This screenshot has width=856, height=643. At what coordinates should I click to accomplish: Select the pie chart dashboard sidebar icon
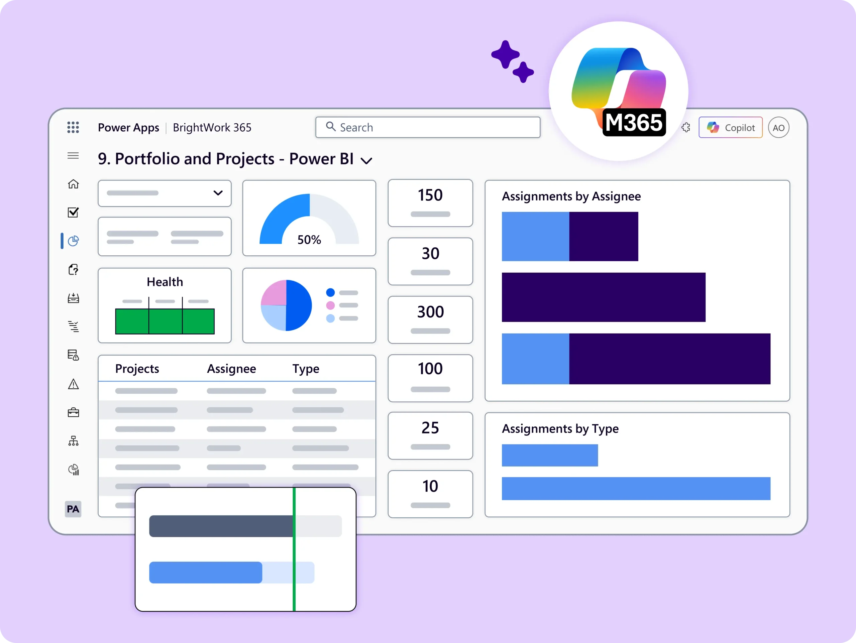[x=73, y=241]
